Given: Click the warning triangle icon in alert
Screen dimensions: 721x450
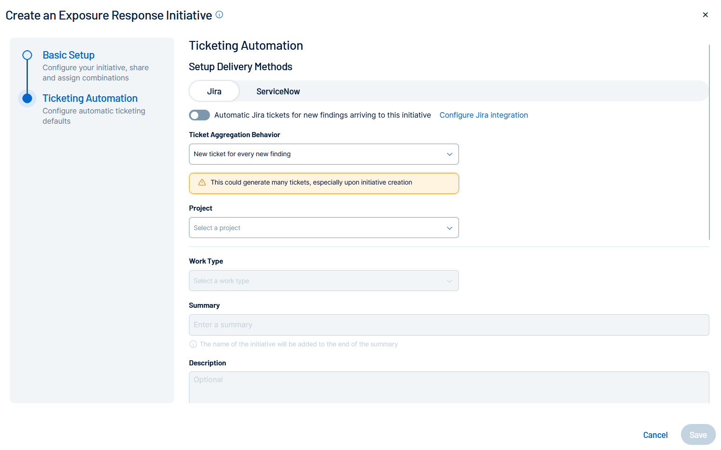Looking at the screenshot, I should click(x=202, y=183).
